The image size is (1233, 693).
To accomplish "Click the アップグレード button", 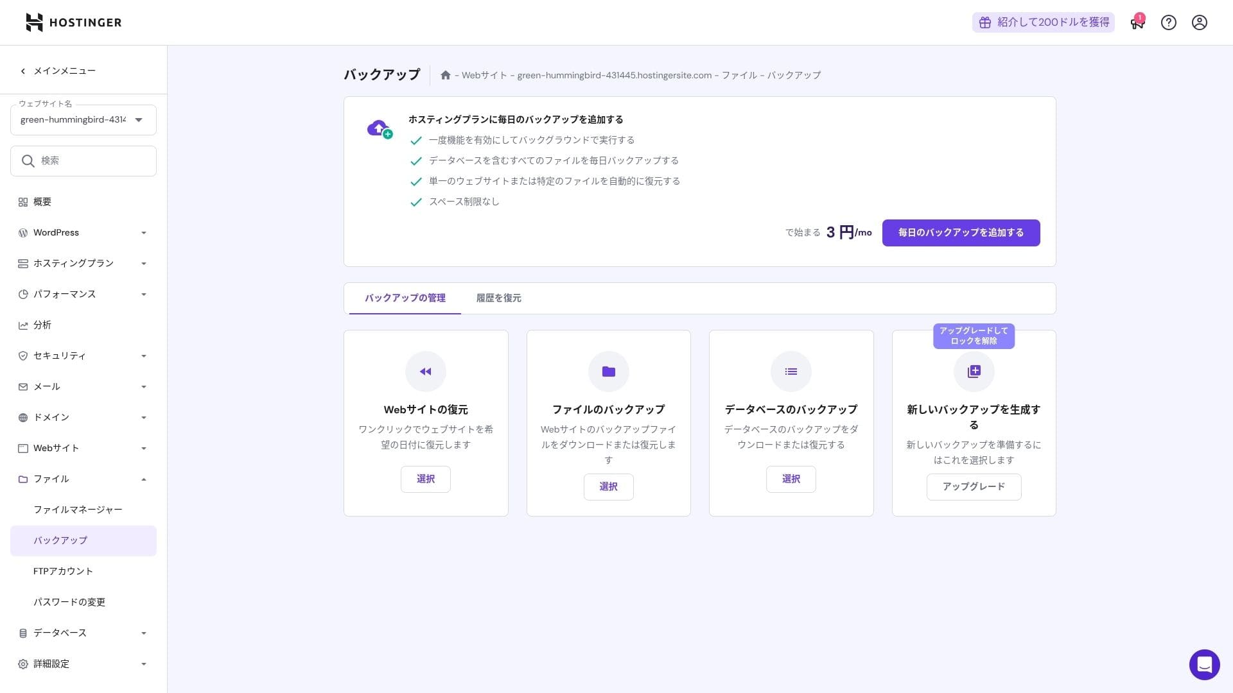I will (974, 487).
